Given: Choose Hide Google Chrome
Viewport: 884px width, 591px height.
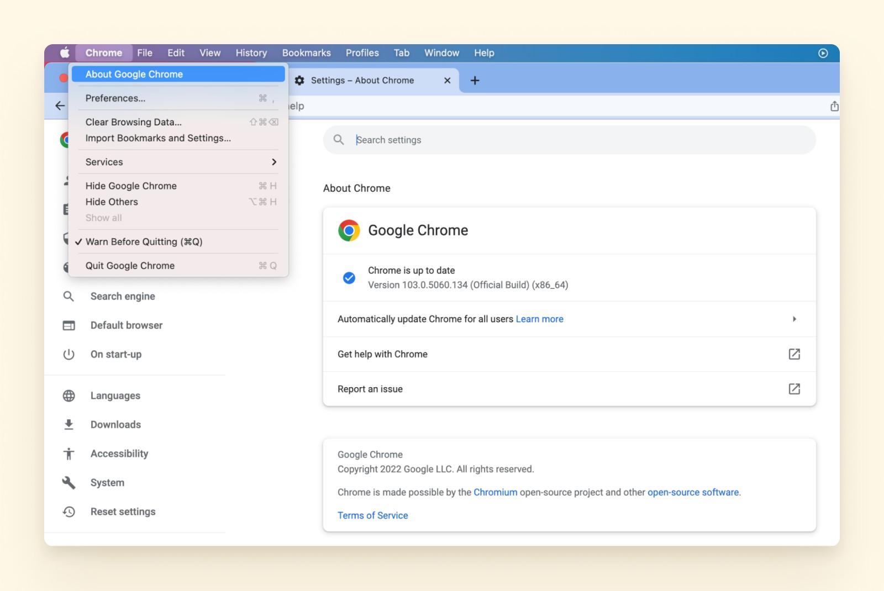Looking at the screenshot, I should [x=178, y=186].
